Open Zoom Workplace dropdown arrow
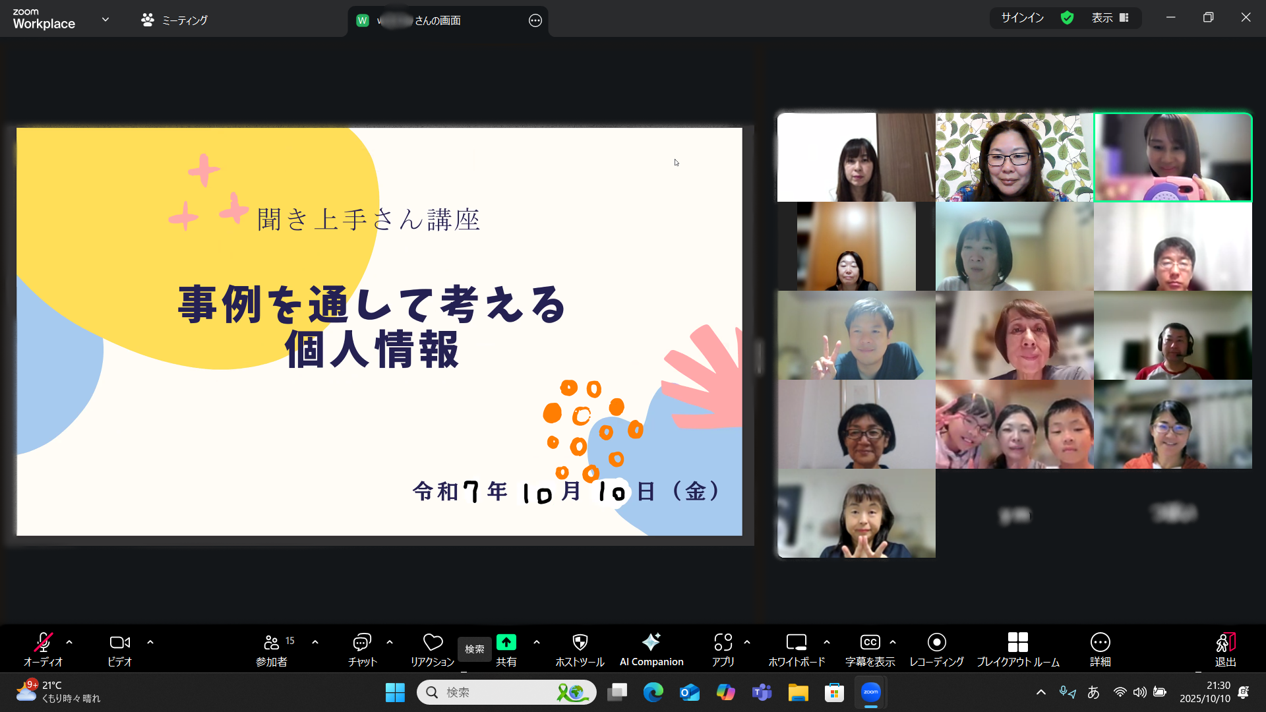This screenshot has height=712, width=1266. pyautogui.click(x=105, y=19)
